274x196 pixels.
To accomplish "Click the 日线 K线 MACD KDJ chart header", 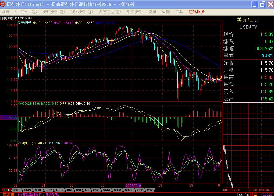I will tap(16, 18).
